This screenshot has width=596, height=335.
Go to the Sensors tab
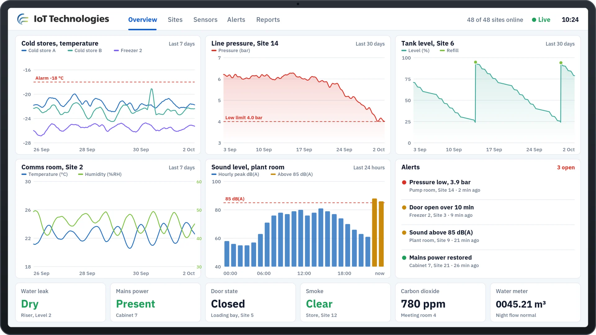pyautogui.click(x=205, y=20)
